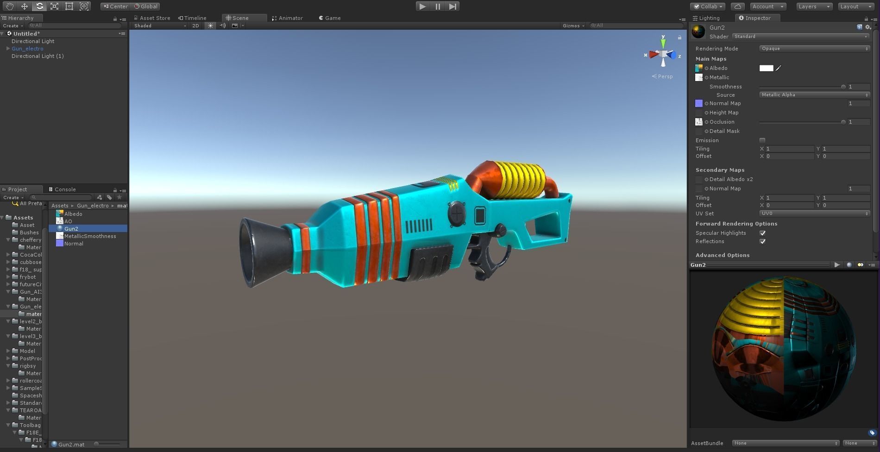Open the Layout dropdown

click(x=855, y=6)
